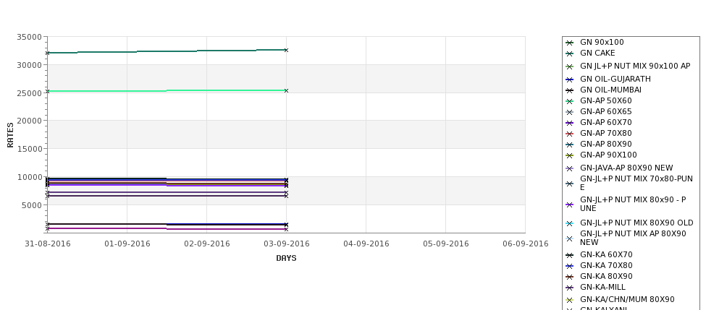
Task: Click the GN-AP 90X100 yellow legend marker
Action: click(x=569, y=155)
